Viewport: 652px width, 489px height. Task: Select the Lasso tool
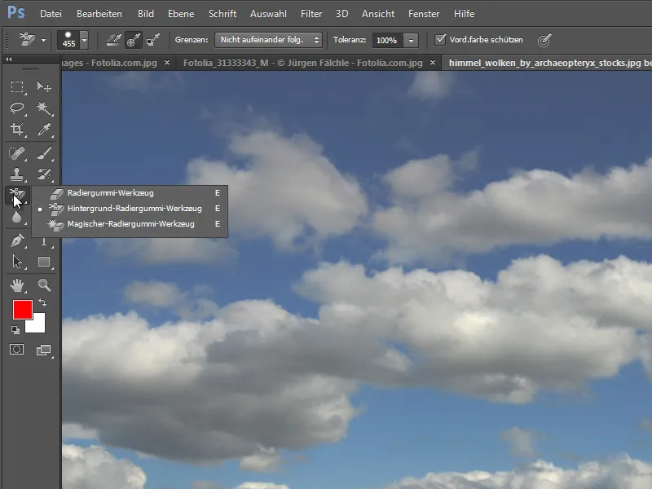(17, 108)
